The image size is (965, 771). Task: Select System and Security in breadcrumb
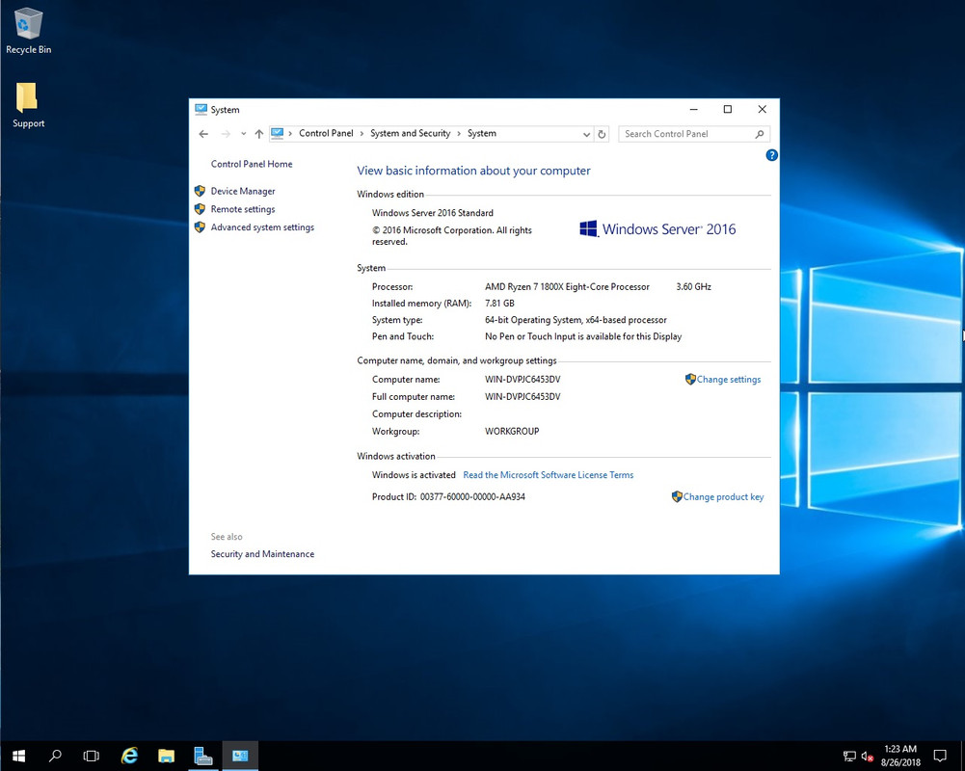[411, 133]
